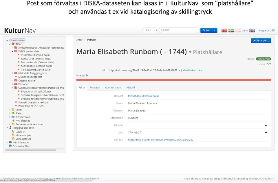Switch to English via UK flag
The height and width of the screenshot is (183, 278).
[x=252, y=30]
